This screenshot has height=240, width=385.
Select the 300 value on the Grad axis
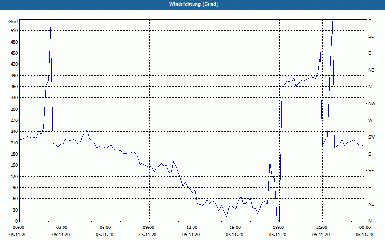pos(14,109)
